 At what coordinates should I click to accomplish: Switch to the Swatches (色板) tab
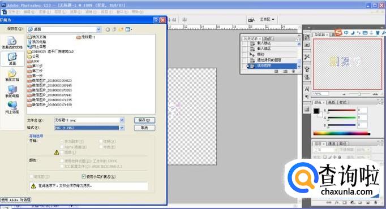(331, 102)
